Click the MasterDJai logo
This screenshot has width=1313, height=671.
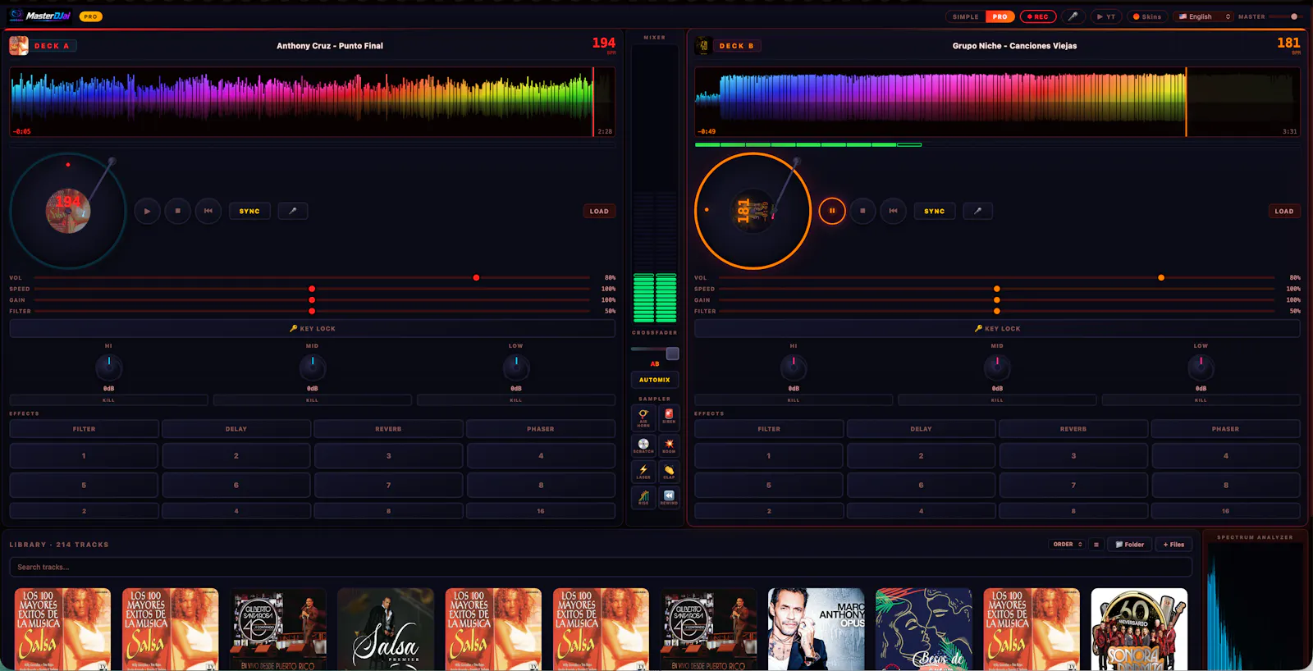coord(40,16)
